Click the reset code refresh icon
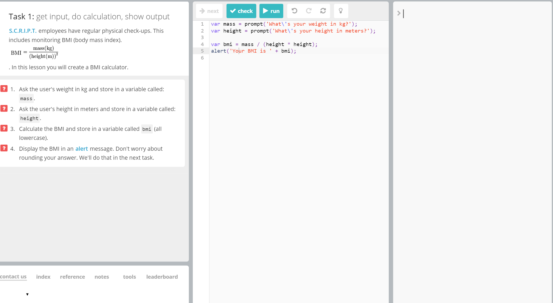 tap(323, 11)
